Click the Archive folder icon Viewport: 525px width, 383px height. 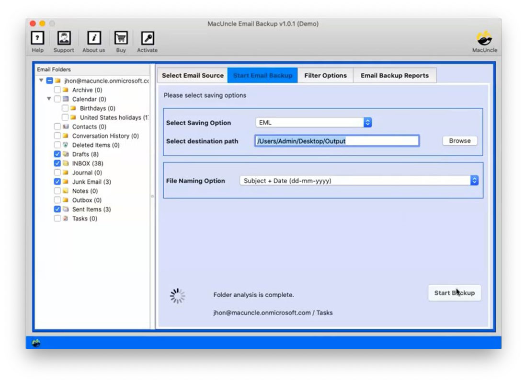66,90
